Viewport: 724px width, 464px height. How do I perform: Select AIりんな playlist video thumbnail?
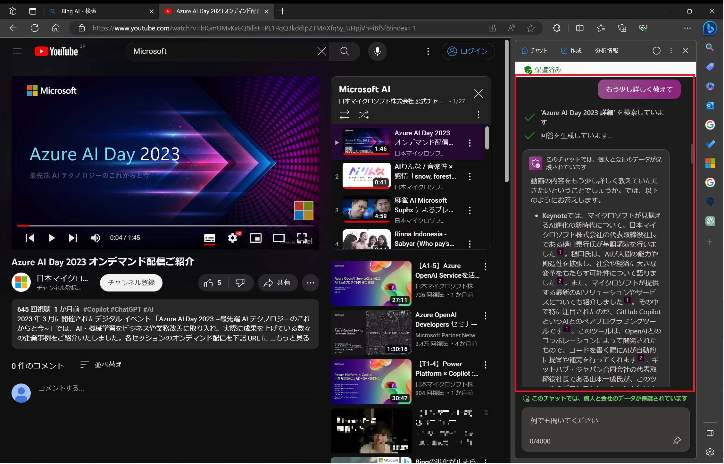[x=366, y=176]
